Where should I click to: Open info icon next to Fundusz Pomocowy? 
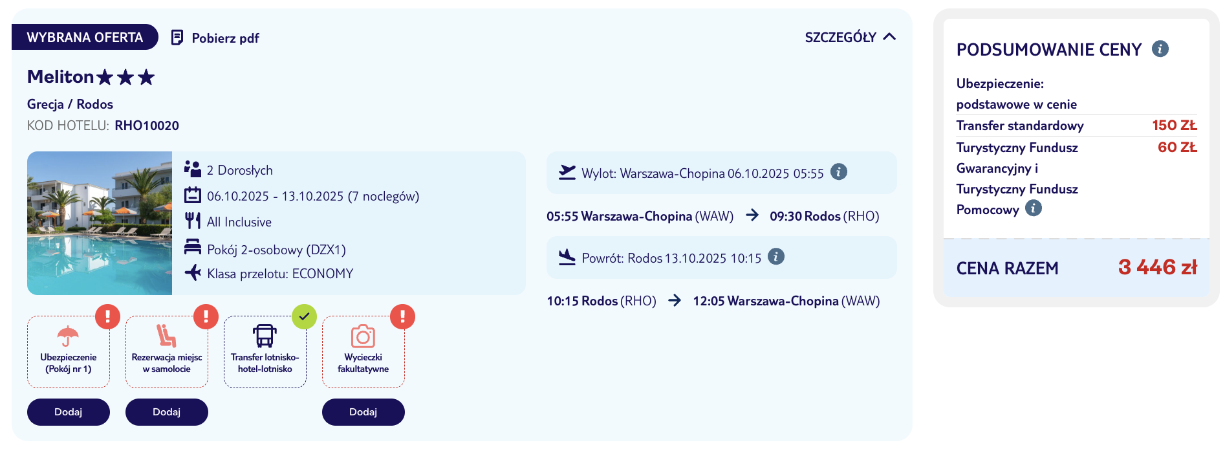click(x=1034, y=208)
